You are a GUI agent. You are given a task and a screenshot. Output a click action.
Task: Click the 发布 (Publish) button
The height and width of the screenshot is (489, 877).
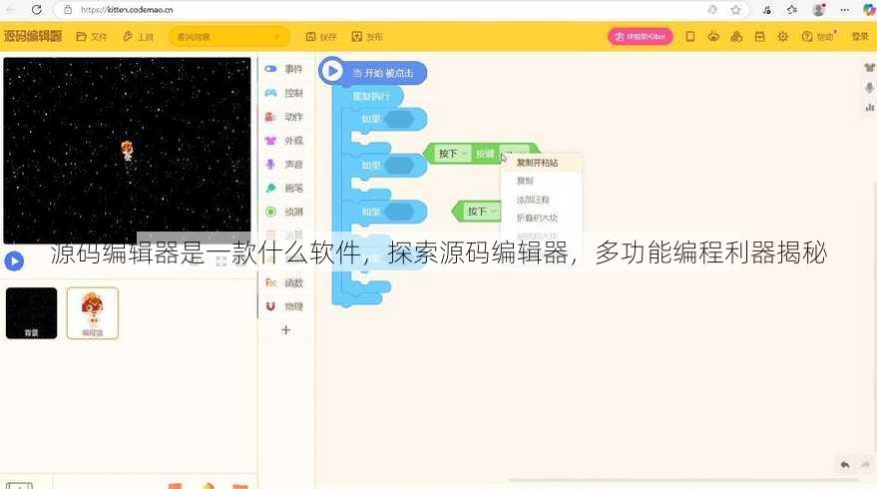(x=367, y=36)
